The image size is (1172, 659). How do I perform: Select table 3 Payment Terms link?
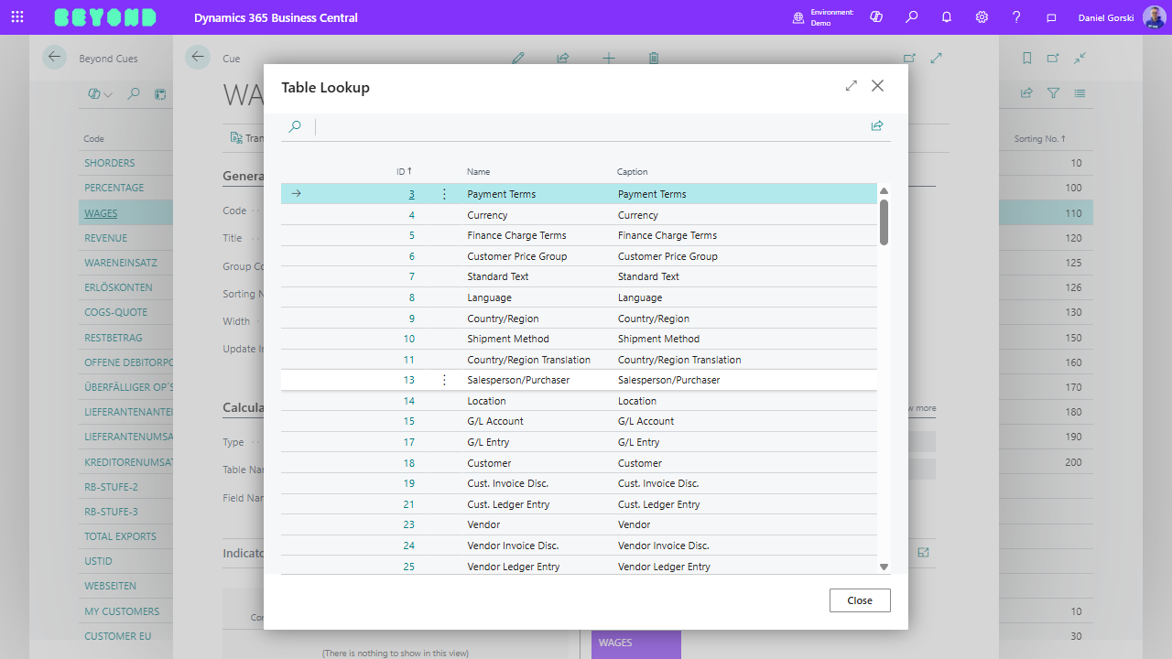411,193
